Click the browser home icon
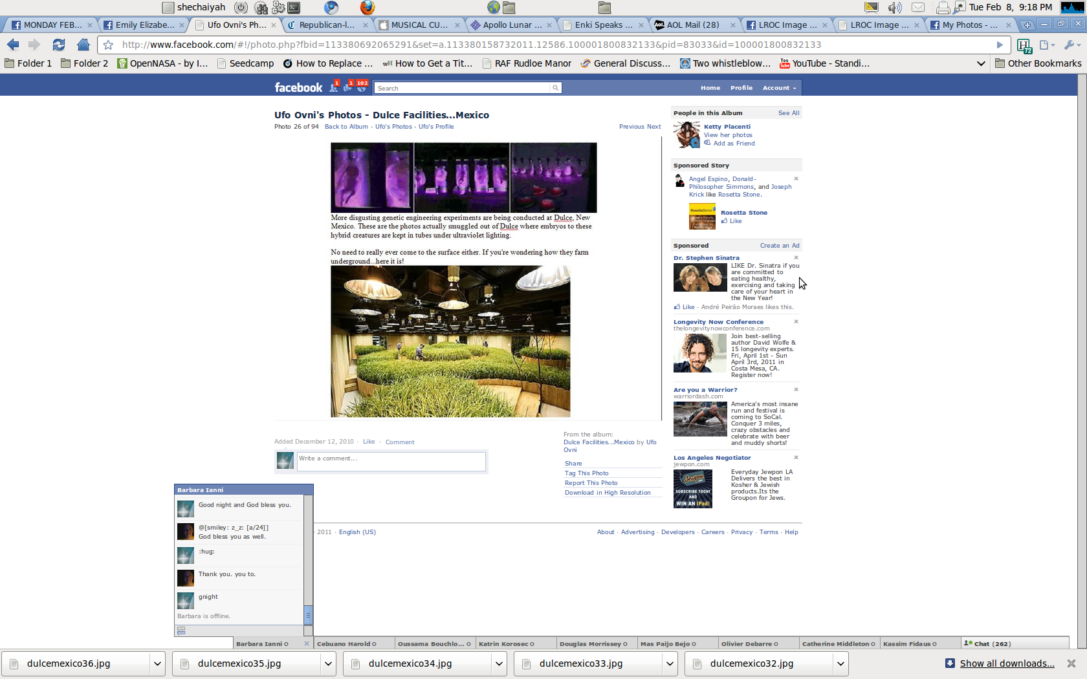 click(x=83, y=45)
